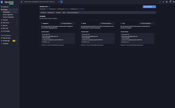Open Tech contact update dropdown arrow

coord(153,23)
